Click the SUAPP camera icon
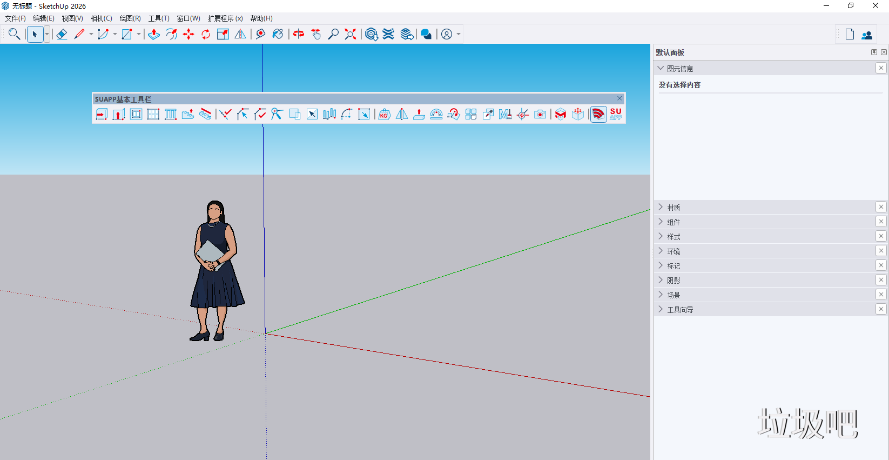This screenshot has height=460, width=889. [x=540, y=114]
